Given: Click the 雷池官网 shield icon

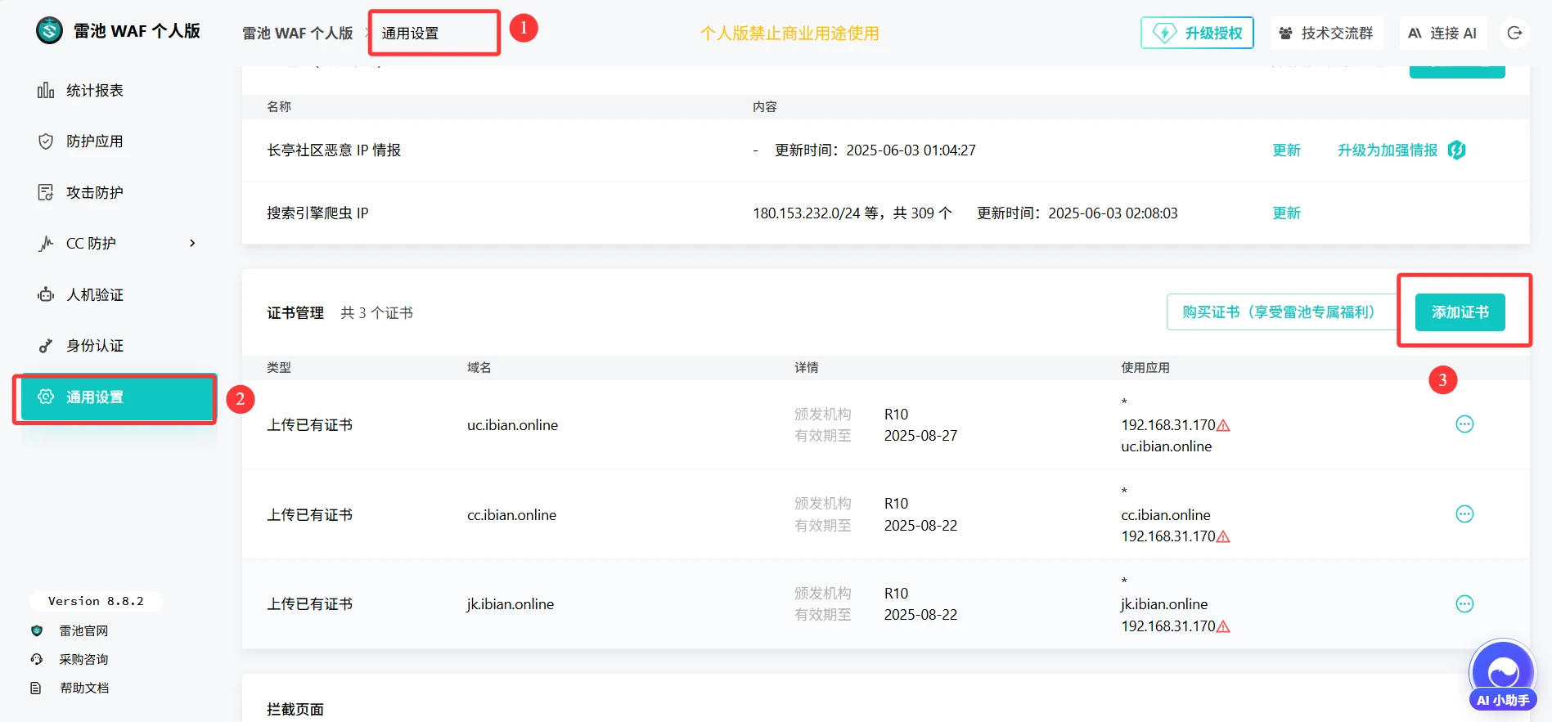Looking at the screenshot, I should [36, 631].
